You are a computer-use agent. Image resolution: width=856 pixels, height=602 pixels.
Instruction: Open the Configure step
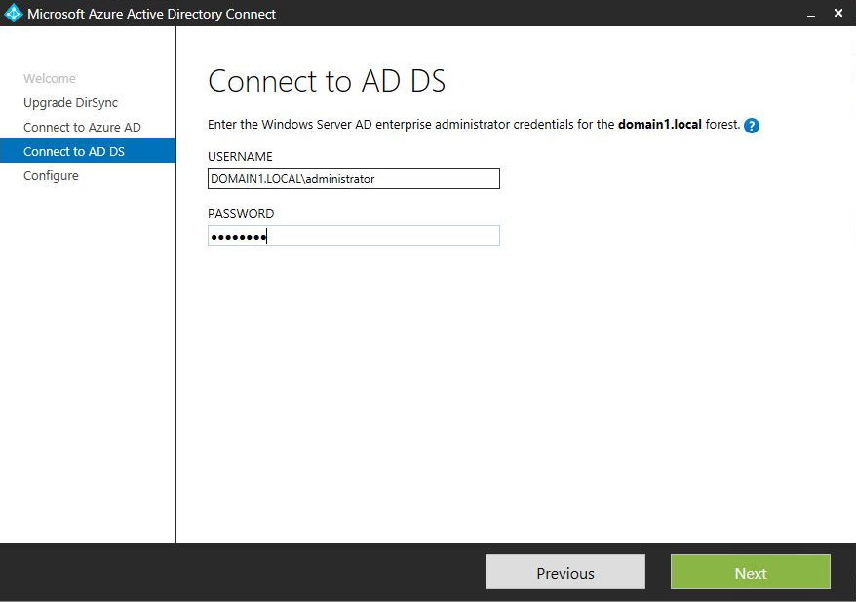(x=51, y=176)
